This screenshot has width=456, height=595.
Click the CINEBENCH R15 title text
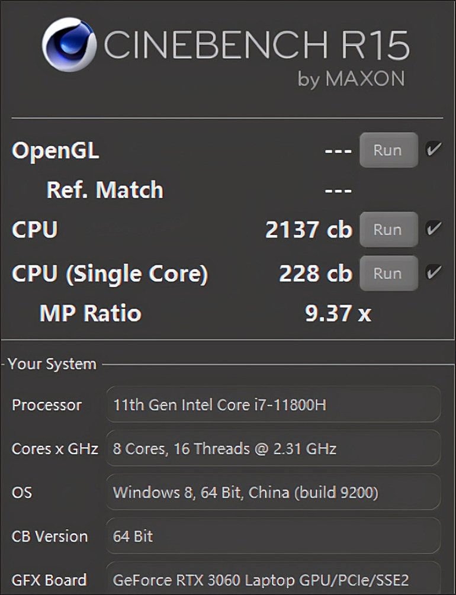point(256,45)
